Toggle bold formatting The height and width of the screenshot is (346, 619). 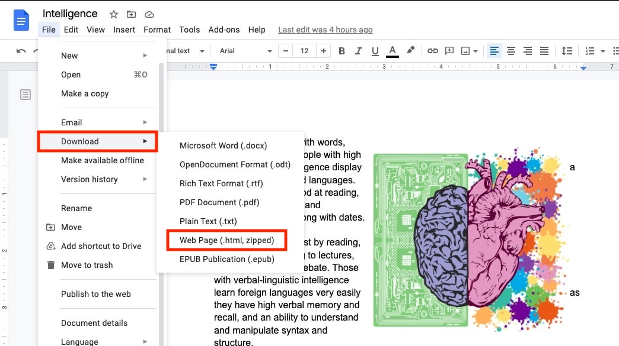tap(342, 51)
